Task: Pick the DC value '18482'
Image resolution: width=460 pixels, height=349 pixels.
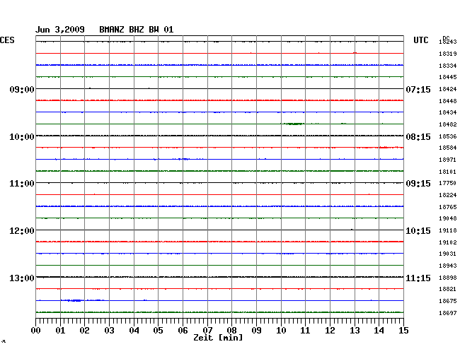Action: (x=448, y=124)
